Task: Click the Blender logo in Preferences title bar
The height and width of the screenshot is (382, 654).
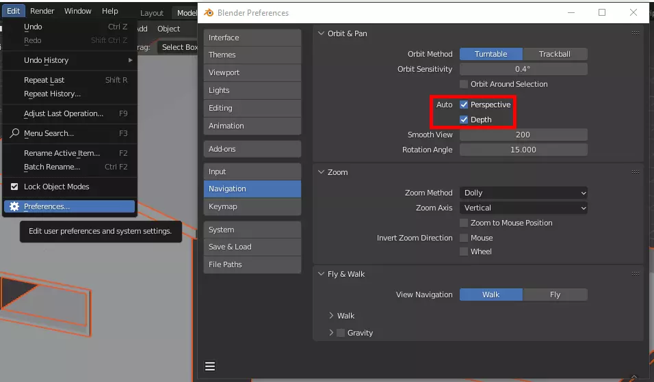Action: click(x=209, y=12)
